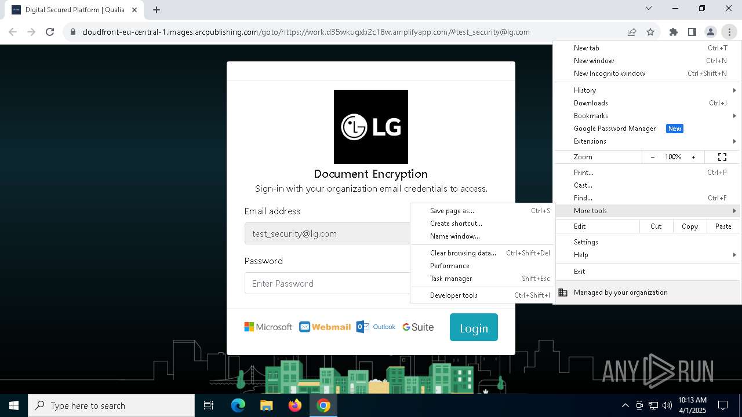Click Managed by your organization
The image size is (742, 417).
click(648, 292)
